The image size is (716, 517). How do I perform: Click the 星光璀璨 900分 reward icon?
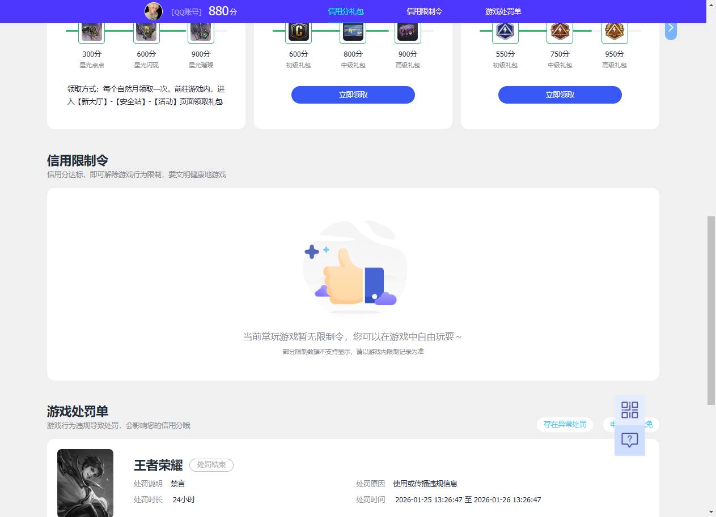click(x=201, y=31)
